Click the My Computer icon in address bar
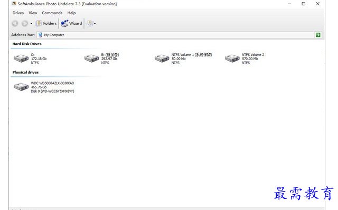The height and width of the screenshot is (210, 338). tap(40, 35)
